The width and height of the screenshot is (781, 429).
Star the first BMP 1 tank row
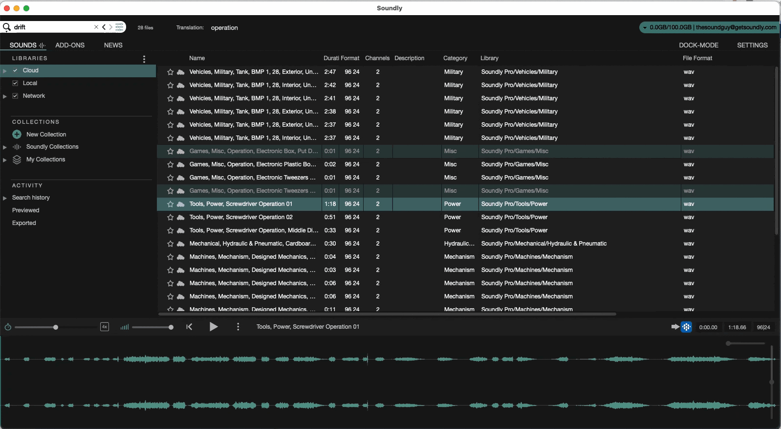point(170,72)
